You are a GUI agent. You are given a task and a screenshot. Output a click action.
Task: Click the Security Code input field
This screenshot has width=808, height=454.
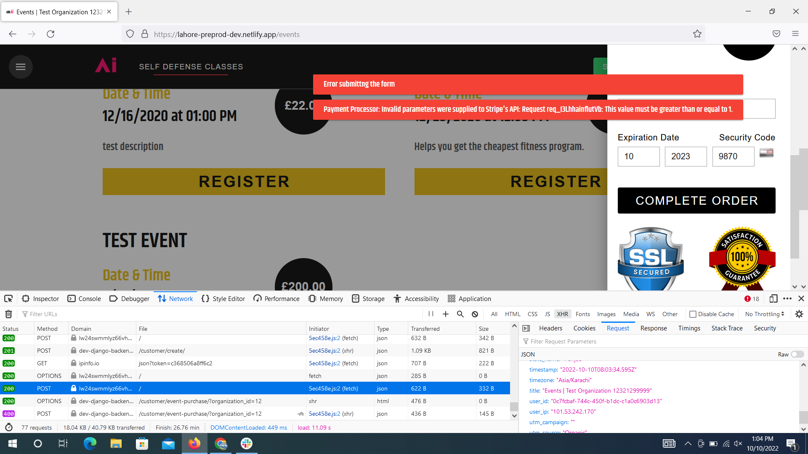733,156
